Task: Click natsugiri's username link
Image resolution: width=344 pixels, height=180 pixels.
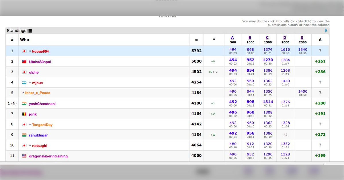Action: [x=40, y=146]
